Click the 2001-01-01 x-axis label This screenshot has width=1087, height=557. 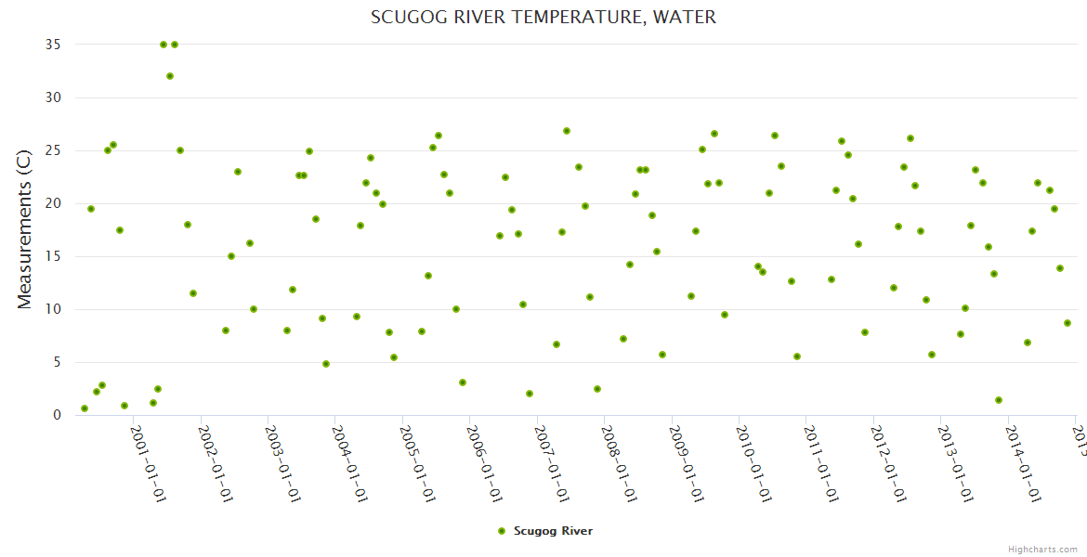[x=149, y=464]
